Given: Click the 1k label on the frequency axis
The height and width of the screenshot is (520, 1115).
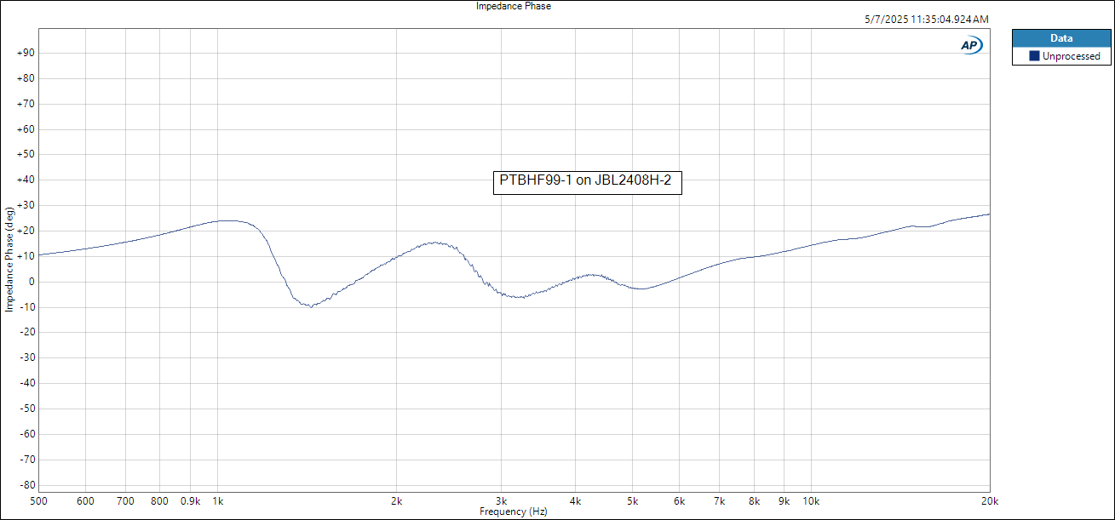Looking at the screenshot, I should (x=218, y=501).
